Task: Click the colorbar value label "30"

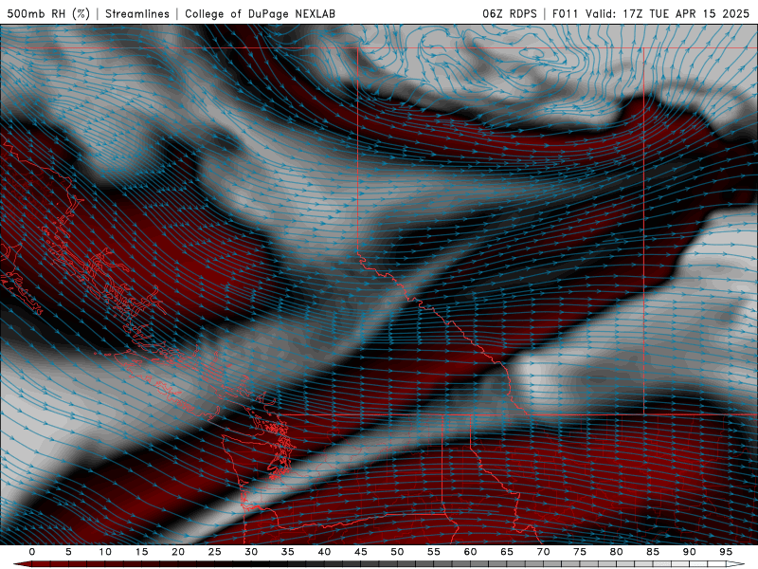Action: [x=251, y=552]
